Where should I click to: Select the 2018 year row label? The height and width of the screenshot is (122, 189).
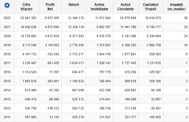7,54
